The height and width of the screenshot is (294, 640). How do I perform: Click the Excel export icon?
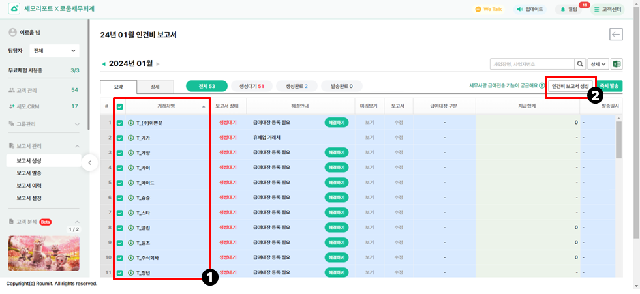617,64
